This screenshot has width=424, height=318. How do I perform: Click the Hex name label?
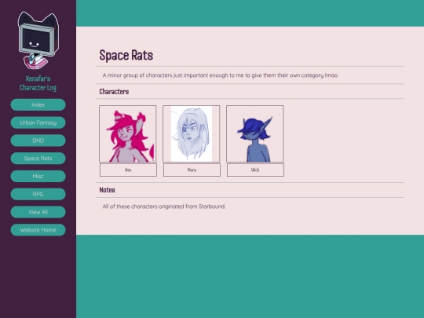coord(128,170)
